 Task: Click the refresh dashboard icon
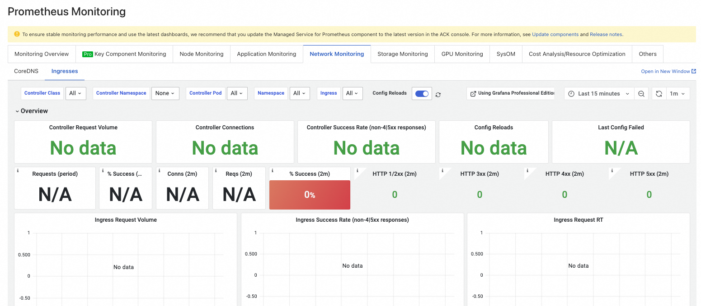659,94
